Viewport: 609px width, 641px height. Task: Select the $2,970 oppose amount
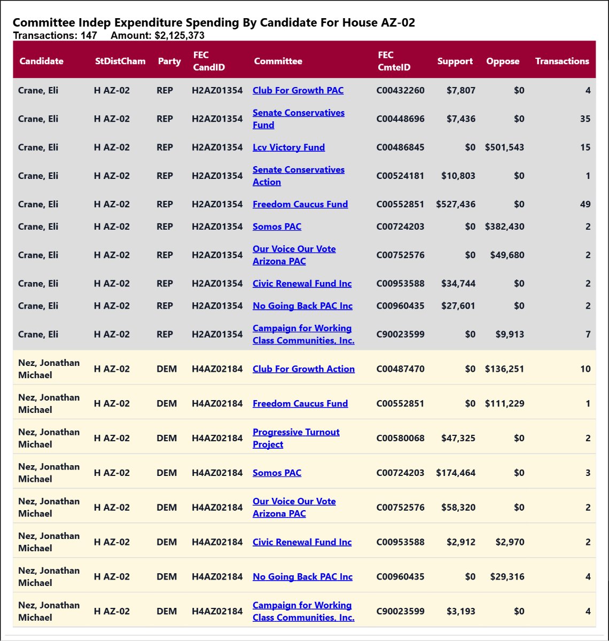click(x=510, y=542)
